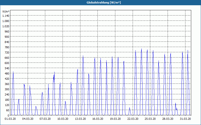The height and width of the screenshot is (125, 201).
Task: Click the 960 y-axis label
Action: tap(7, 31)
